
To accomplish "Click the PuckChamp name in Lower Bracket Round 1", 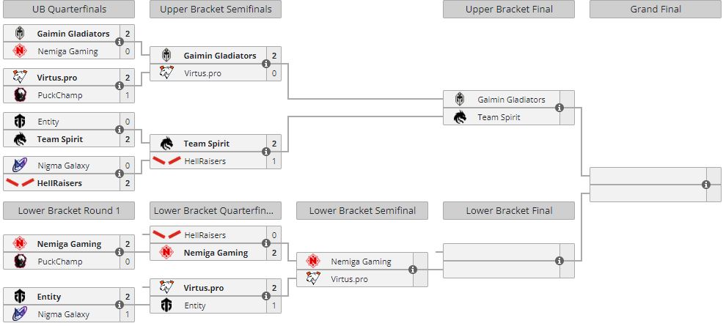I will [59, 262].
